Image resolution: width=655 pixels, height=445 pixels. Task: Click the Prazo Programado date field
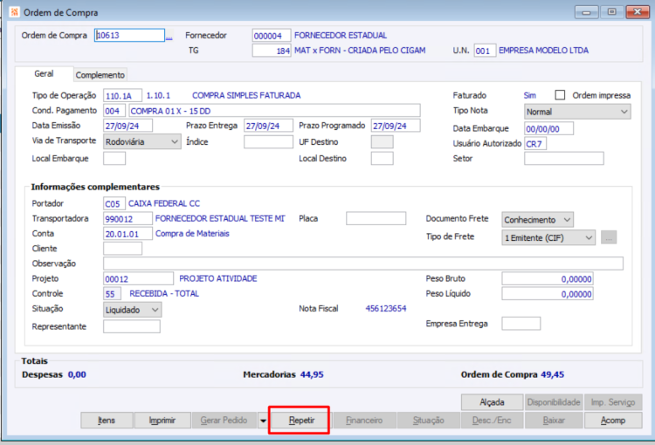coord(396,126)
